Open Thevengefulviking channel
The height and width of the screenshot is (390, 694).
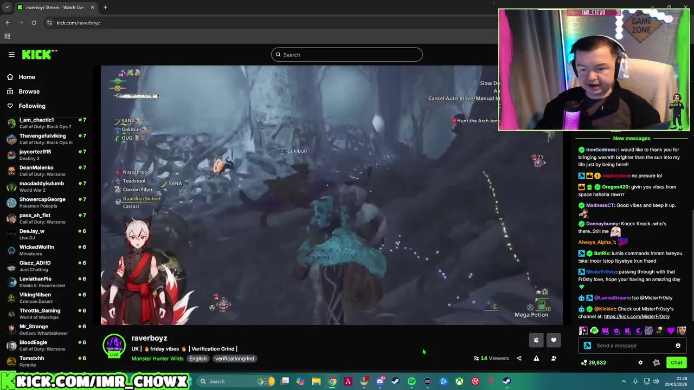click(46, 139)
